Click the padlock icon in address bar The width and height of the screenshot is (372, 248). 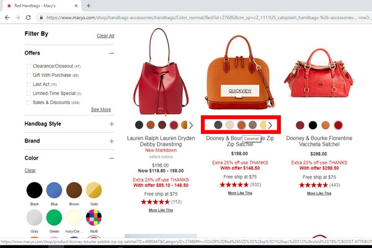(x=42, y=17)
